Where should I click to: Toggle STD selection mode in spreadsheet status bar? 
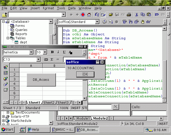pyautogui.click(x=85, y=108)
